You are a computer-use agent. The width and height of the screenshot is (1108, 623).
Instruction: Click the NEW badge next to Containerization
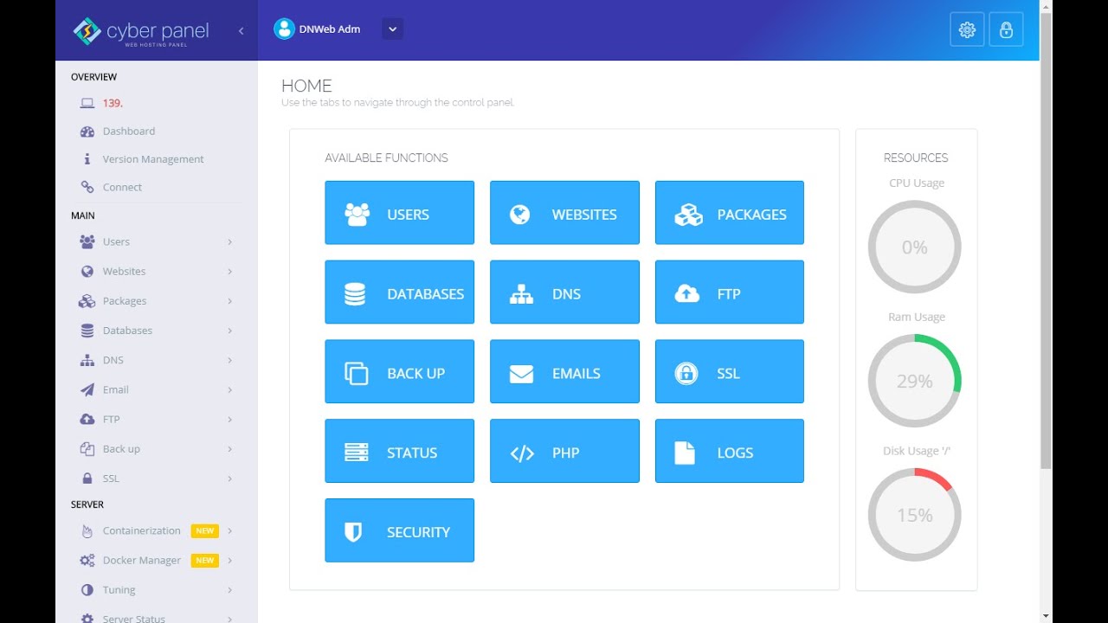pos(205,531)
